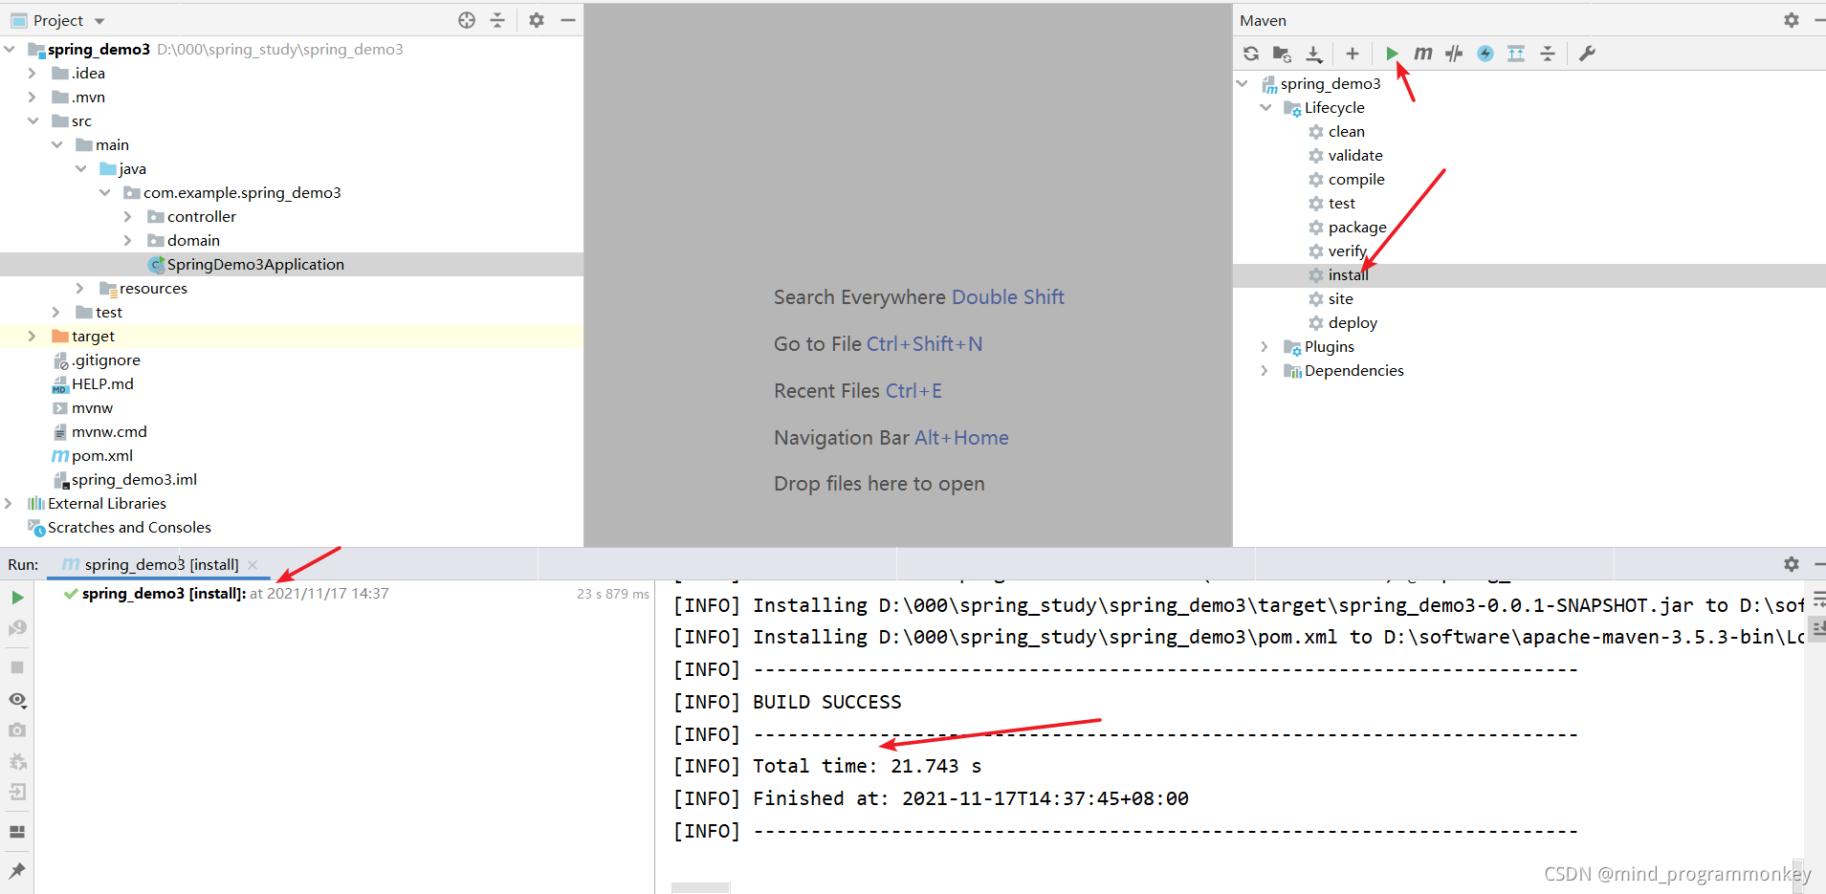
Task: Open Run panel gear settings
Action: click(x=1792, y=564)
